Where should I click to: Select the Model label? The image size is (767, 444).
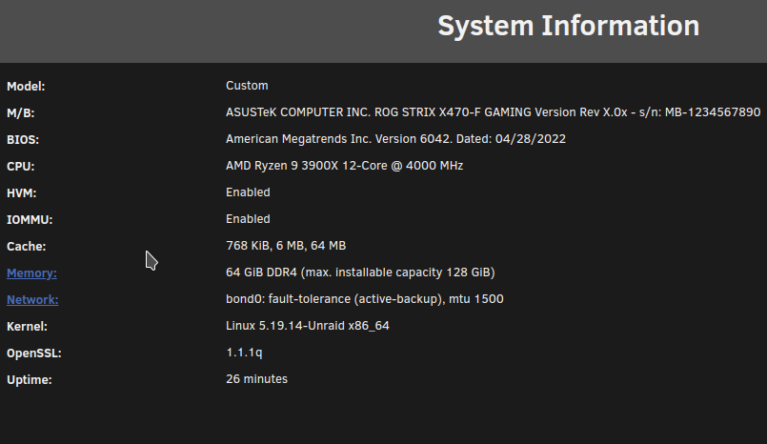[26, 87]
